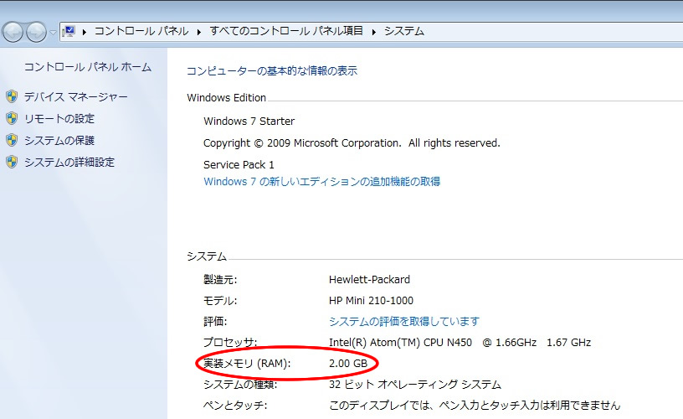Click the computer icon in the address bar
683x419 pixels.
(70, 31)
